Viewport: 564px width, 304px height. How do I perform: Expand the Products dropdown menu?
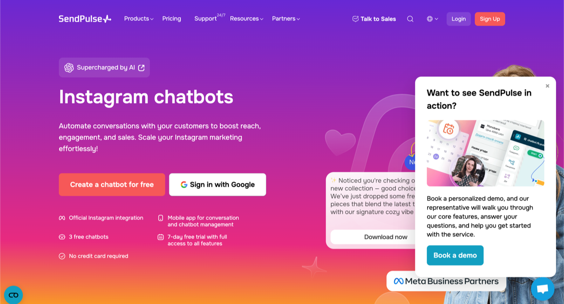pos(139,19)
